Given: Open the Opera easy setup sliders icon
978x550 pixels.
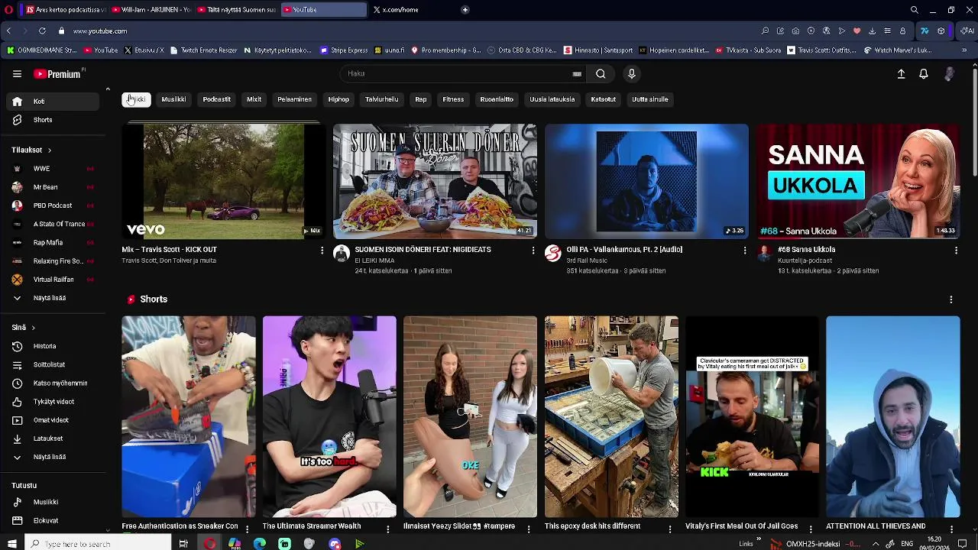Looking at the screenshot, I should (887, 31).
